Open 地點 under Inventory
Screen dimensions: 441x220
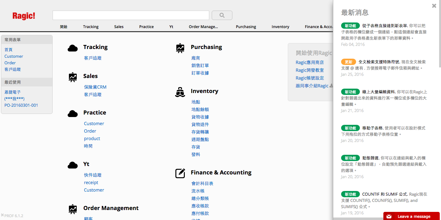(x=196, y=102)
